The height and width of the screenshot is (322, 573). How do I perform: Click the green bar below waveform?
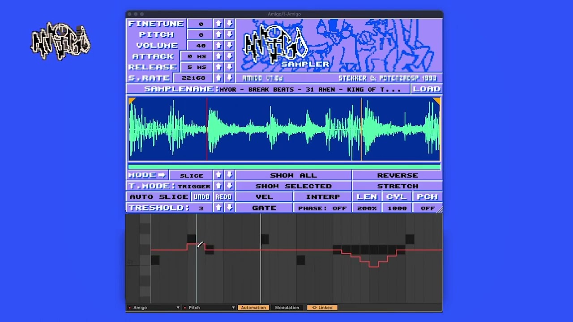(x=284, y=166)
